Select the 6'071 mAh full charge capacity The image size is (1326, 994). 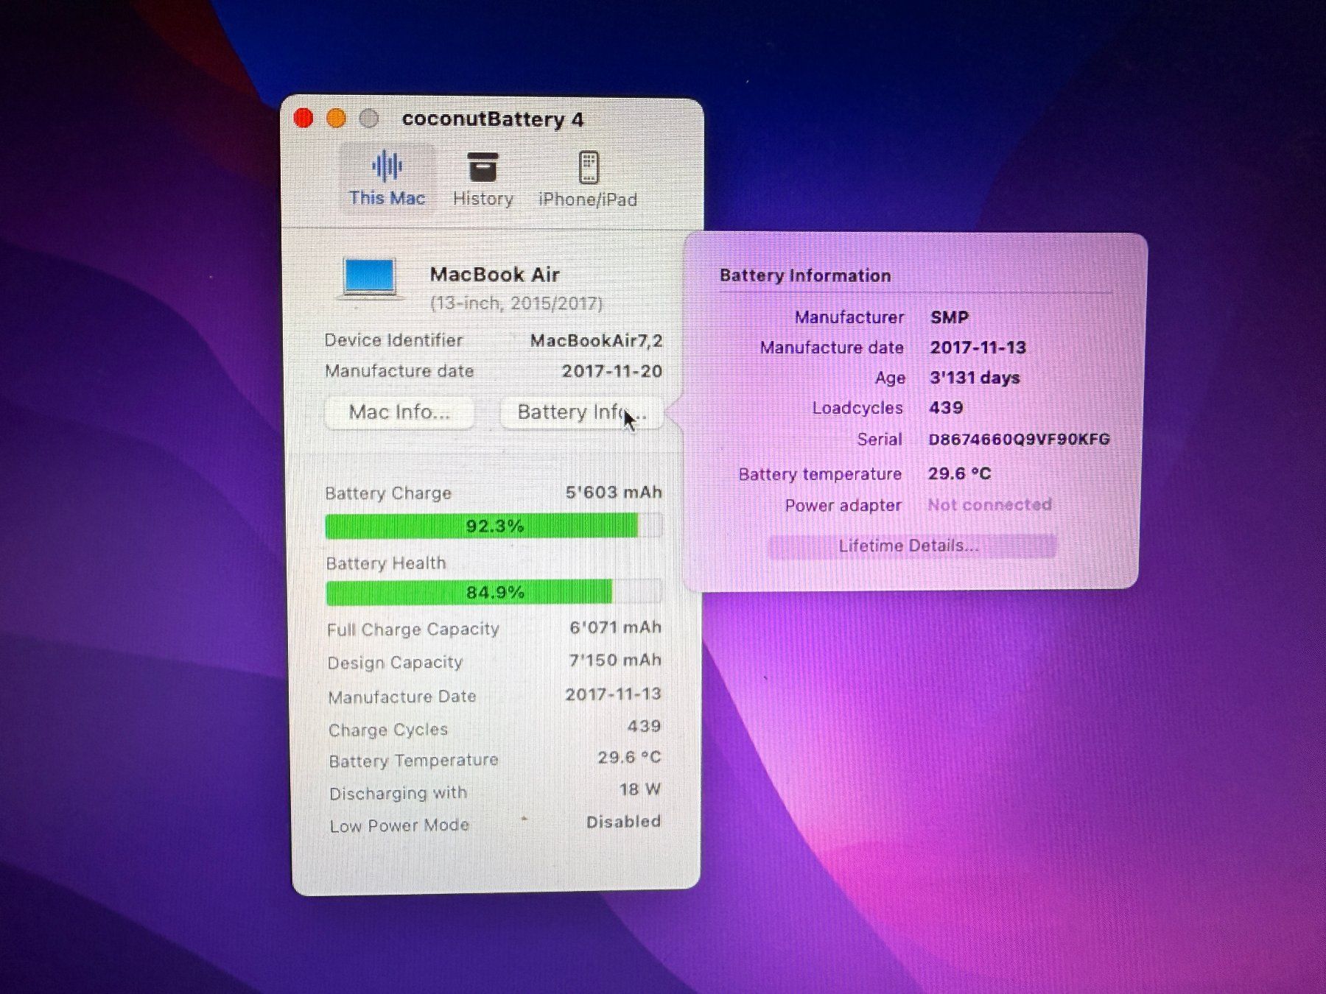tap(615, 627)
